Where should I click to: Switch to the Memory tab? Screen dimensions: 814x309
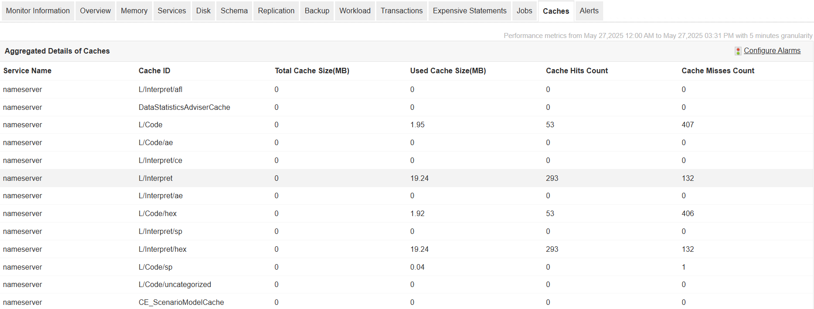point(134,11)
